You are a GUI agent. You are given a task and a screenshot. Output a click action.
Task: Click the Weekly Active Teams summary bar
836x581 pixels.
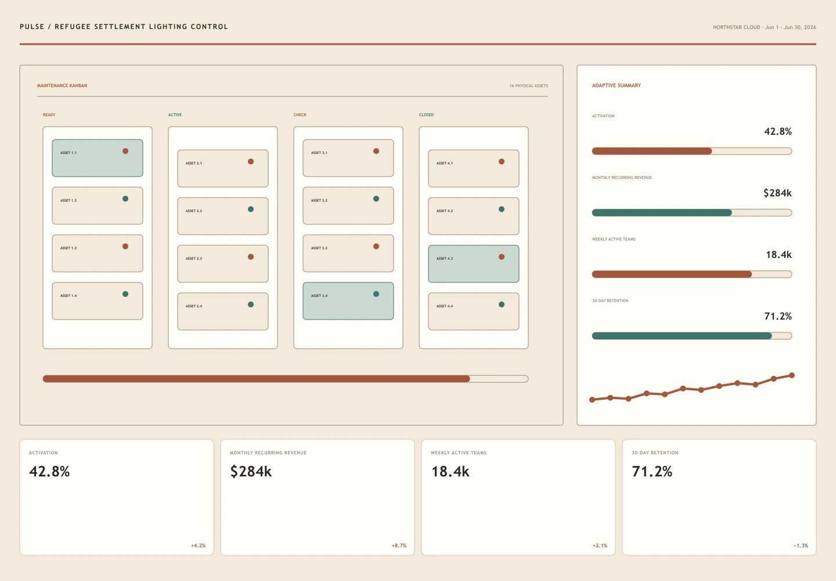click(692, 274)
